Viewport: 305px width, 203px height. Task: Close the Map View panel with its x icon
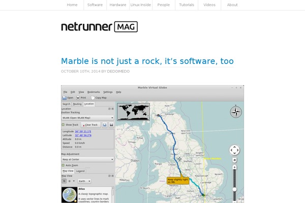[112, 176]
